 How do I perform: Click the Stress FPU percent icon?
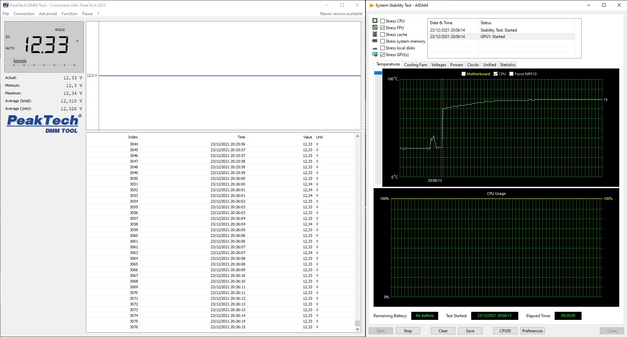[x=375, y=28]
